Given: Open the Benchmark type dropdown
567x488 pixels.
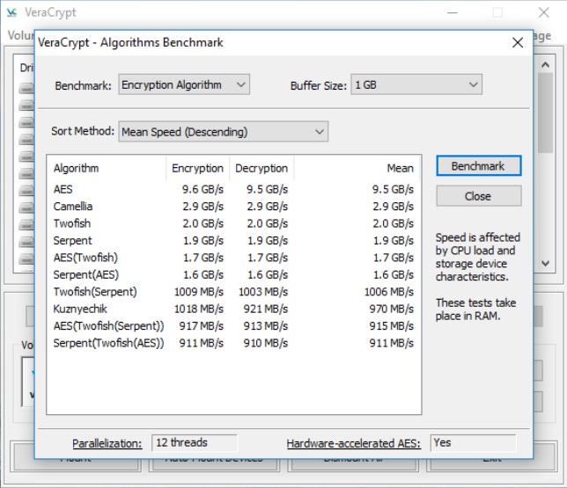Looking at the screenshot, I should point(184,84).
